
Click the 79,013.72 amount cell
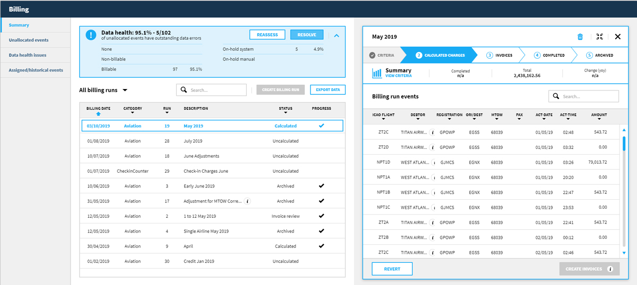click(598, 162)
